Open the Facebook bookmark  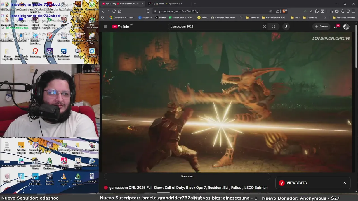pyautogui.click(x=145, y=18)
